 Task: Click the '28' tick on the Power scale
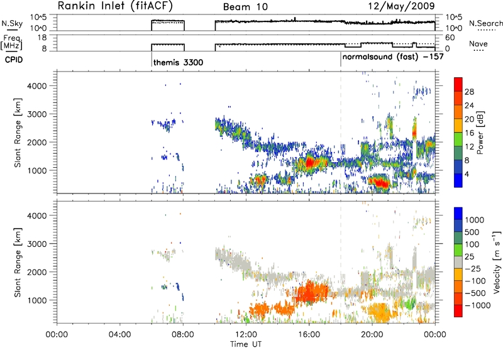tap(469, 92)
